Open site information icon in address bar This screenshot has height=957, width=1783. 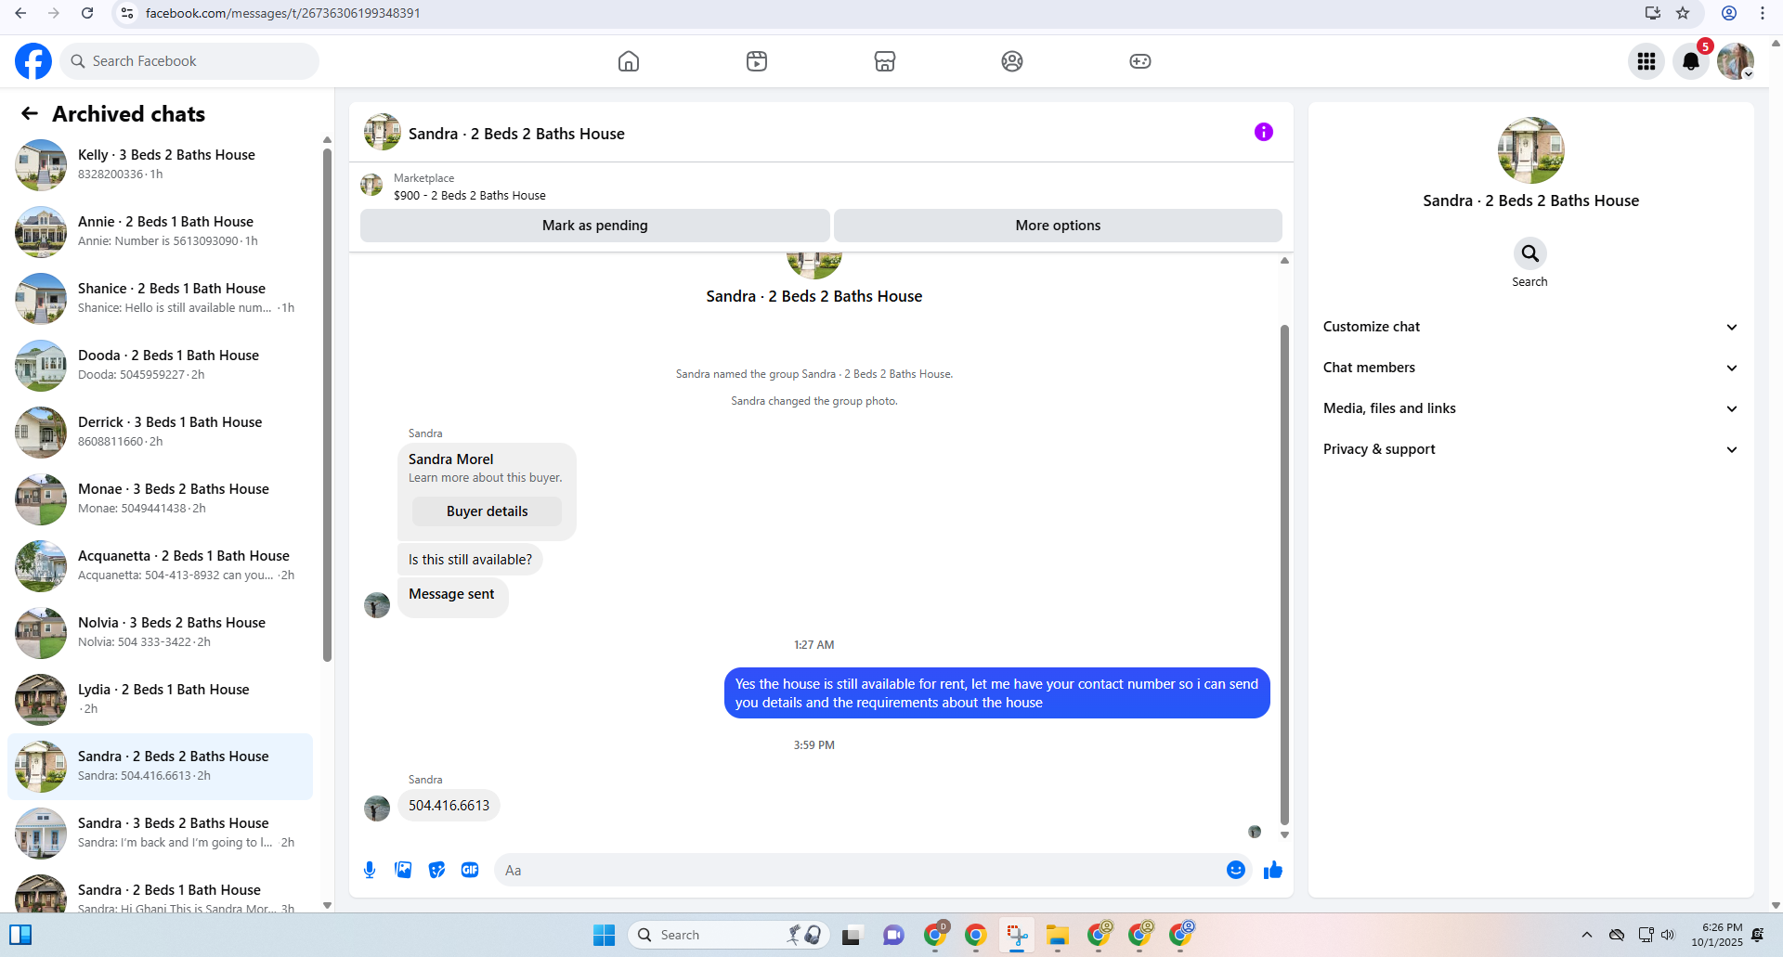(x=127, y=13)
